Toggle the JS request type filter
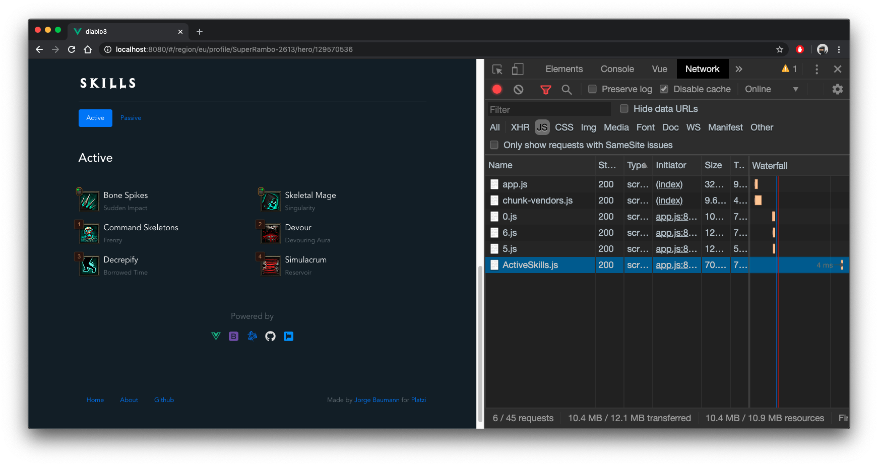This screenshot has height=466, width=878. tap(542, 127)
